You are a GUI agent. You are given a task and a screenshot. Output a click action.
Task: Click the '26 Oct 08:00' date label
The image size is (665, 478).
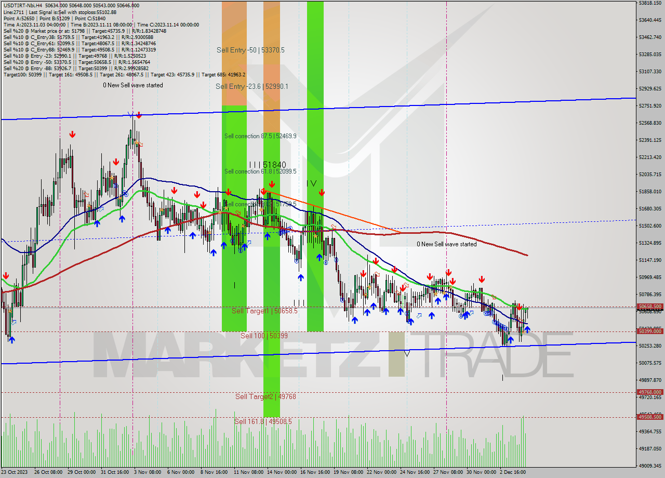48,472
